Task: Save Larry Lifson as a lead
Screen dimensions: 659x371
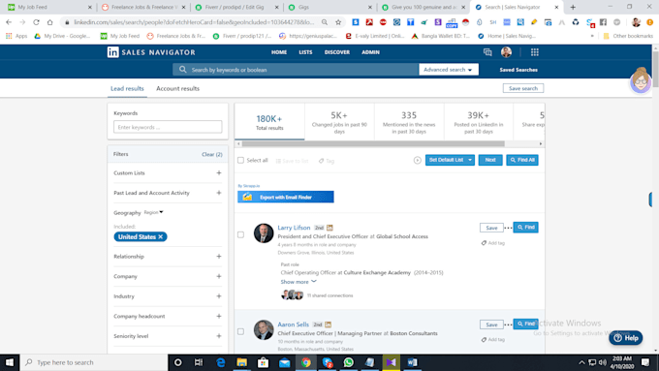Action: [491, 228]
